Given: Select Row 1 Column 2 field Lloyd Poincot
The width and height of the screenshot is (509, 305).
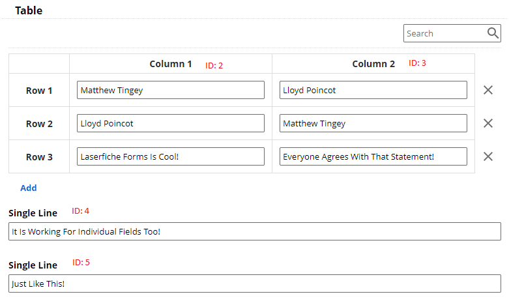Looking at the screenshot, I should (373, 90).
